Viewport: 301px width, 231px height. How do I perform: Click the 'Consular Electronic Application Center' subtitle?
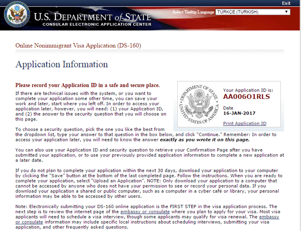[x=97, y=25]
